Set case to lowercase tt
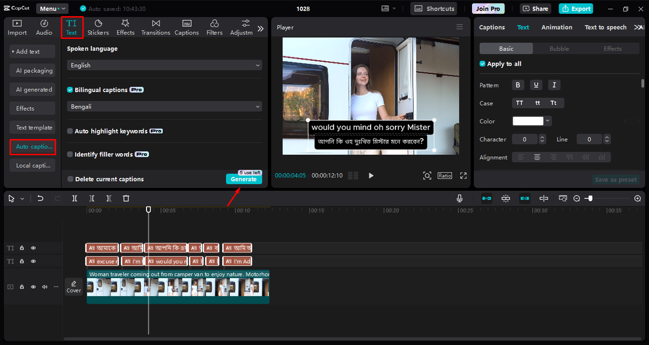Viewport: 649px width, 345px height. 537,103
